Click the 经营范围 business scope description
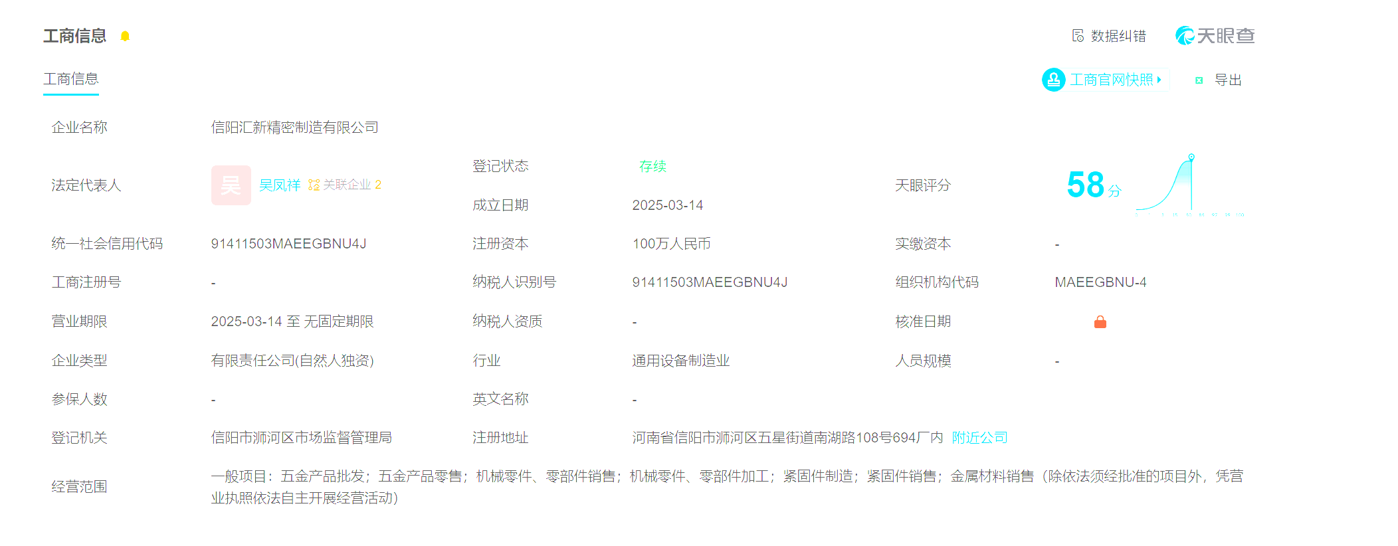Viewport: 1398px width, 546px height. point(728,487)
